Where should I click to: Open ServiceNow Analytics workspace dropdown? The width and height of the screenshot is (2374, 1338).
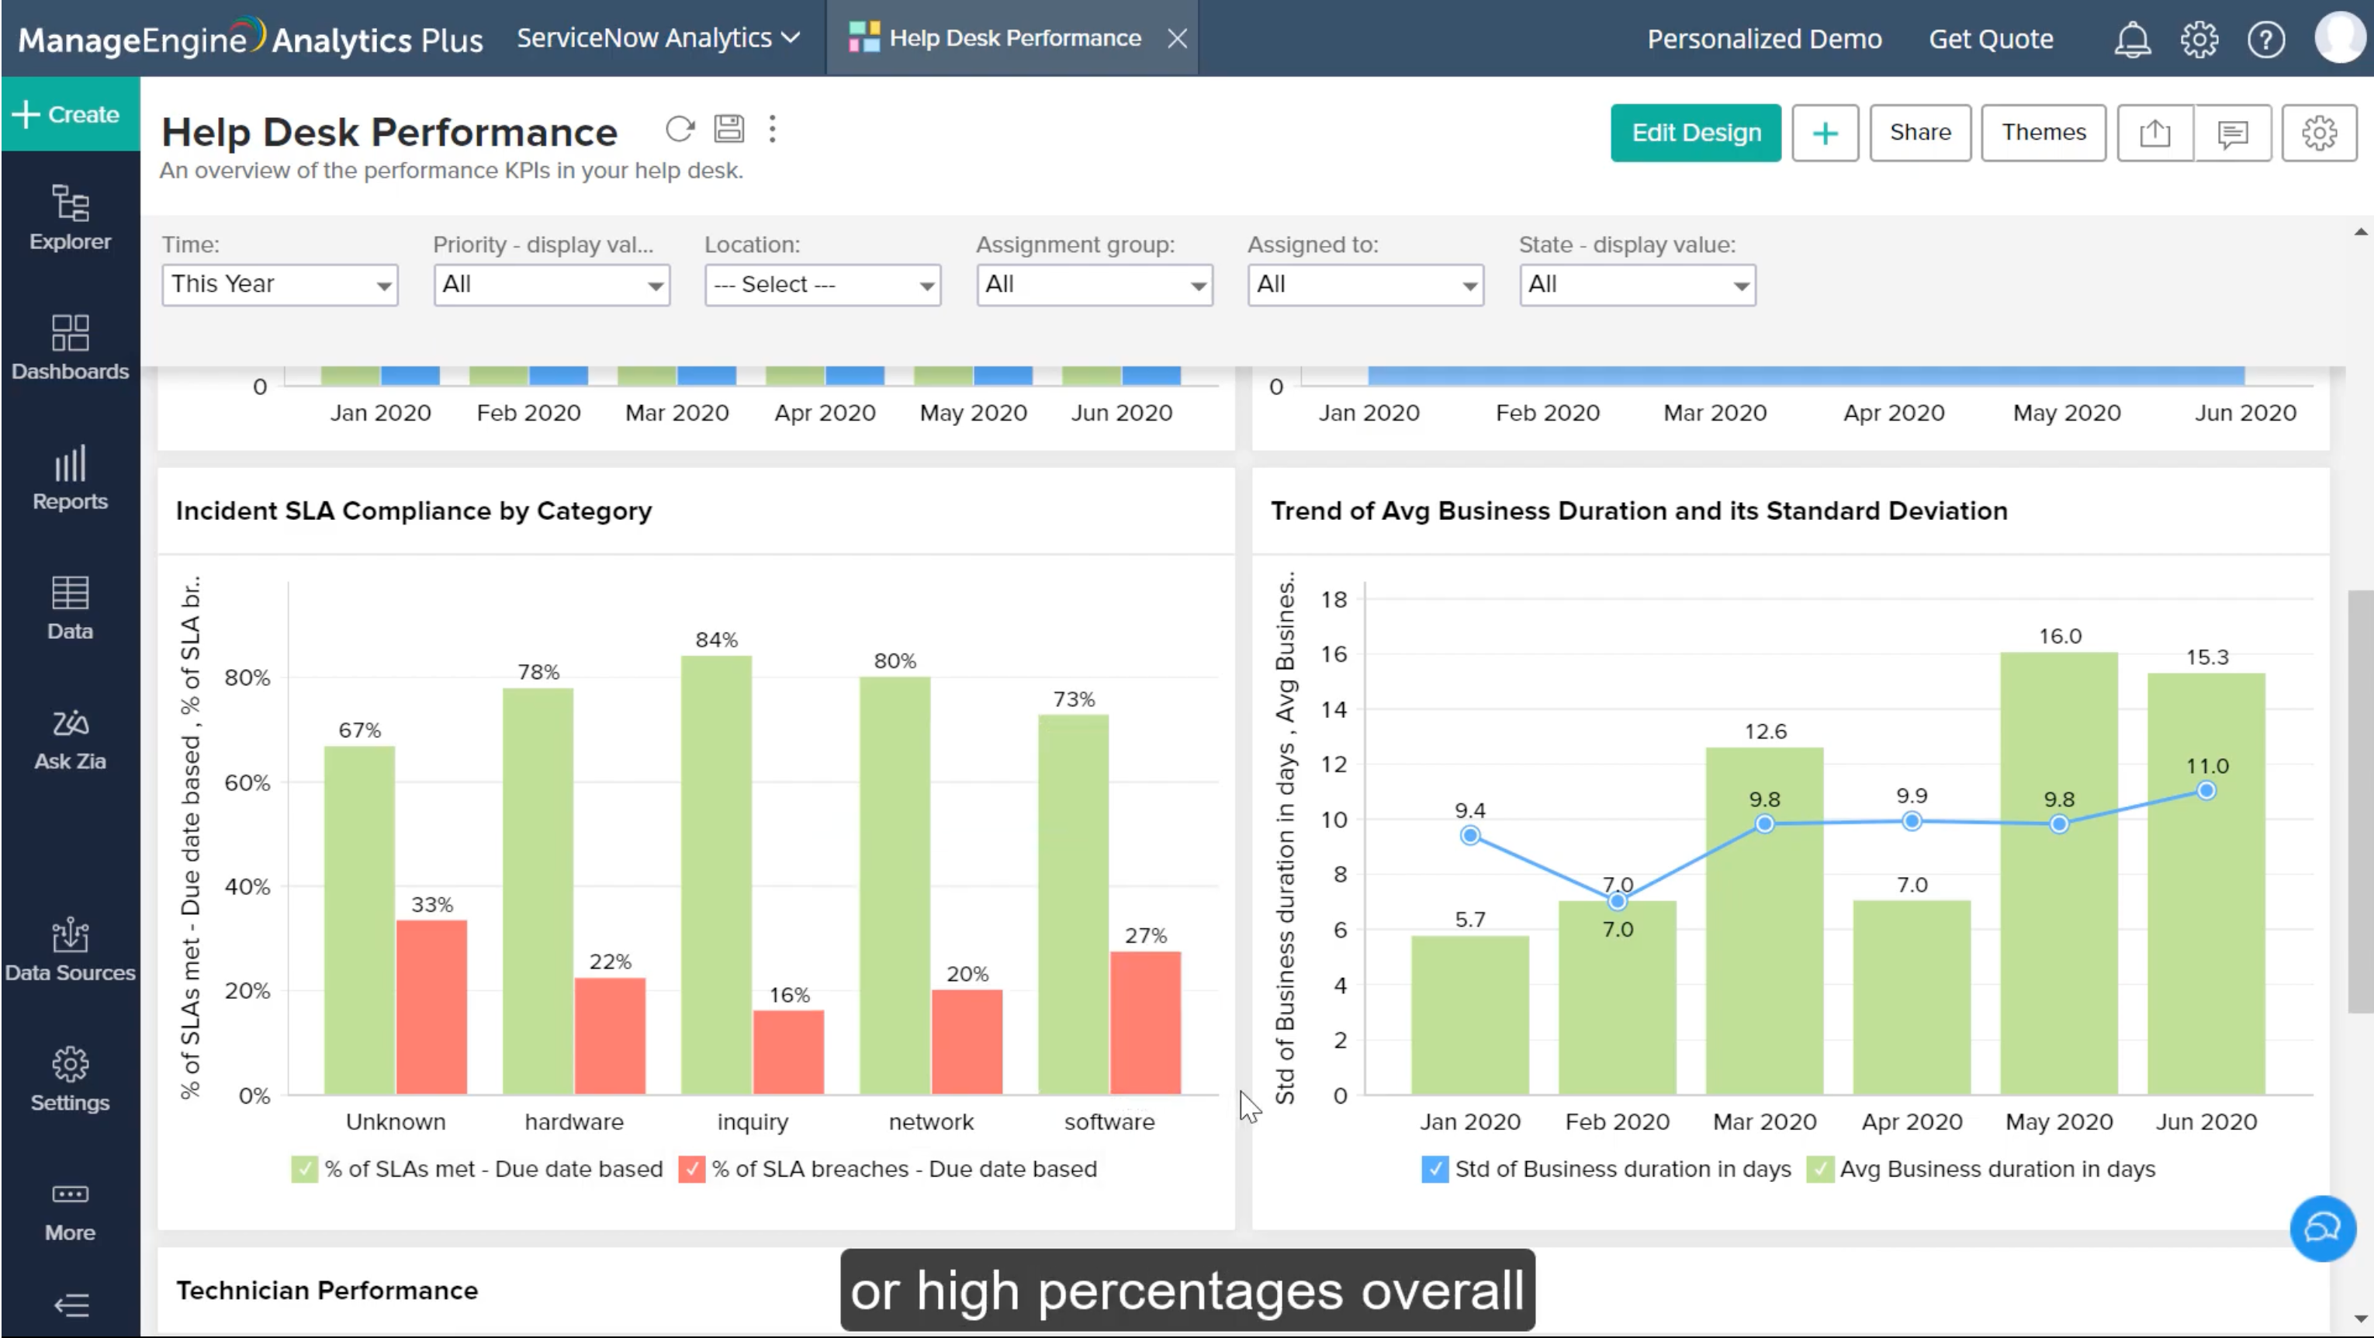(658, 38)
